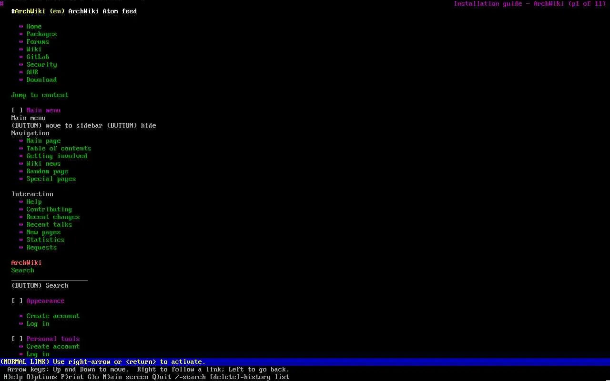This screenshot has height=381, width=610.
Task: Open the GitLab link
Action: (38, 57)
